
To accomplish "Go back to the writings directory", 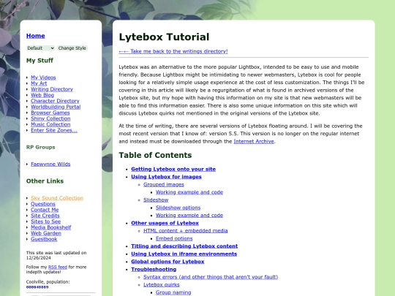I will (173, 51).
